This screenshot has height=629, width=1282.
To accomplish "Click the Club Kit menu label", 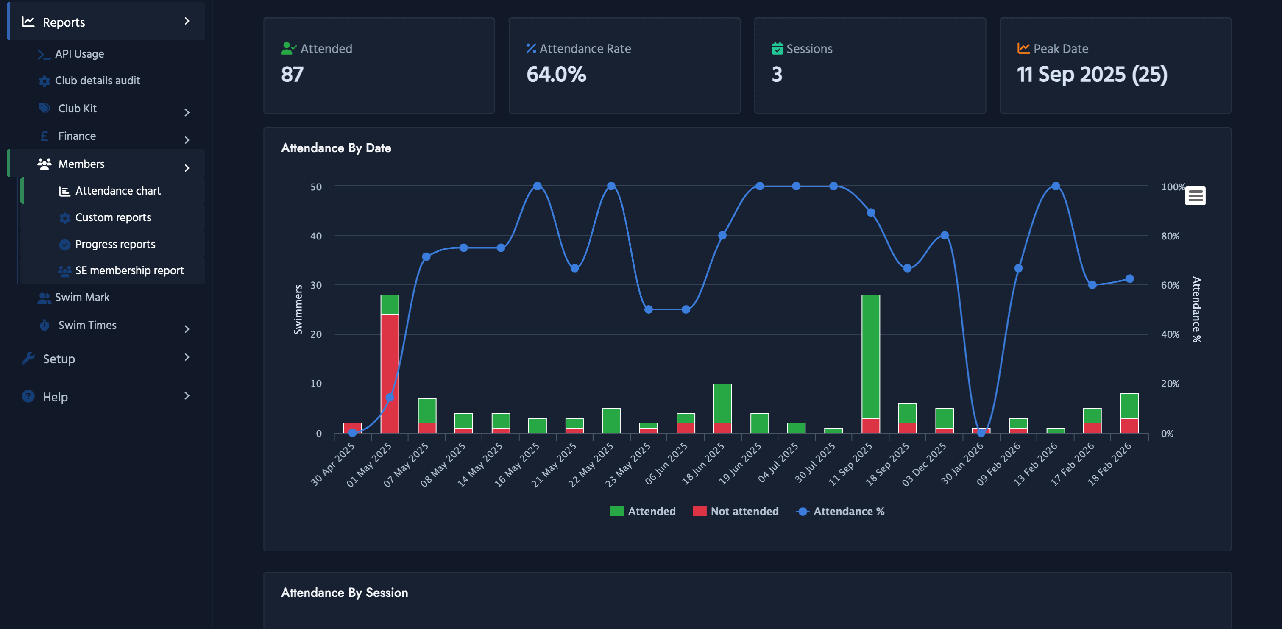I will pos(77,109).
